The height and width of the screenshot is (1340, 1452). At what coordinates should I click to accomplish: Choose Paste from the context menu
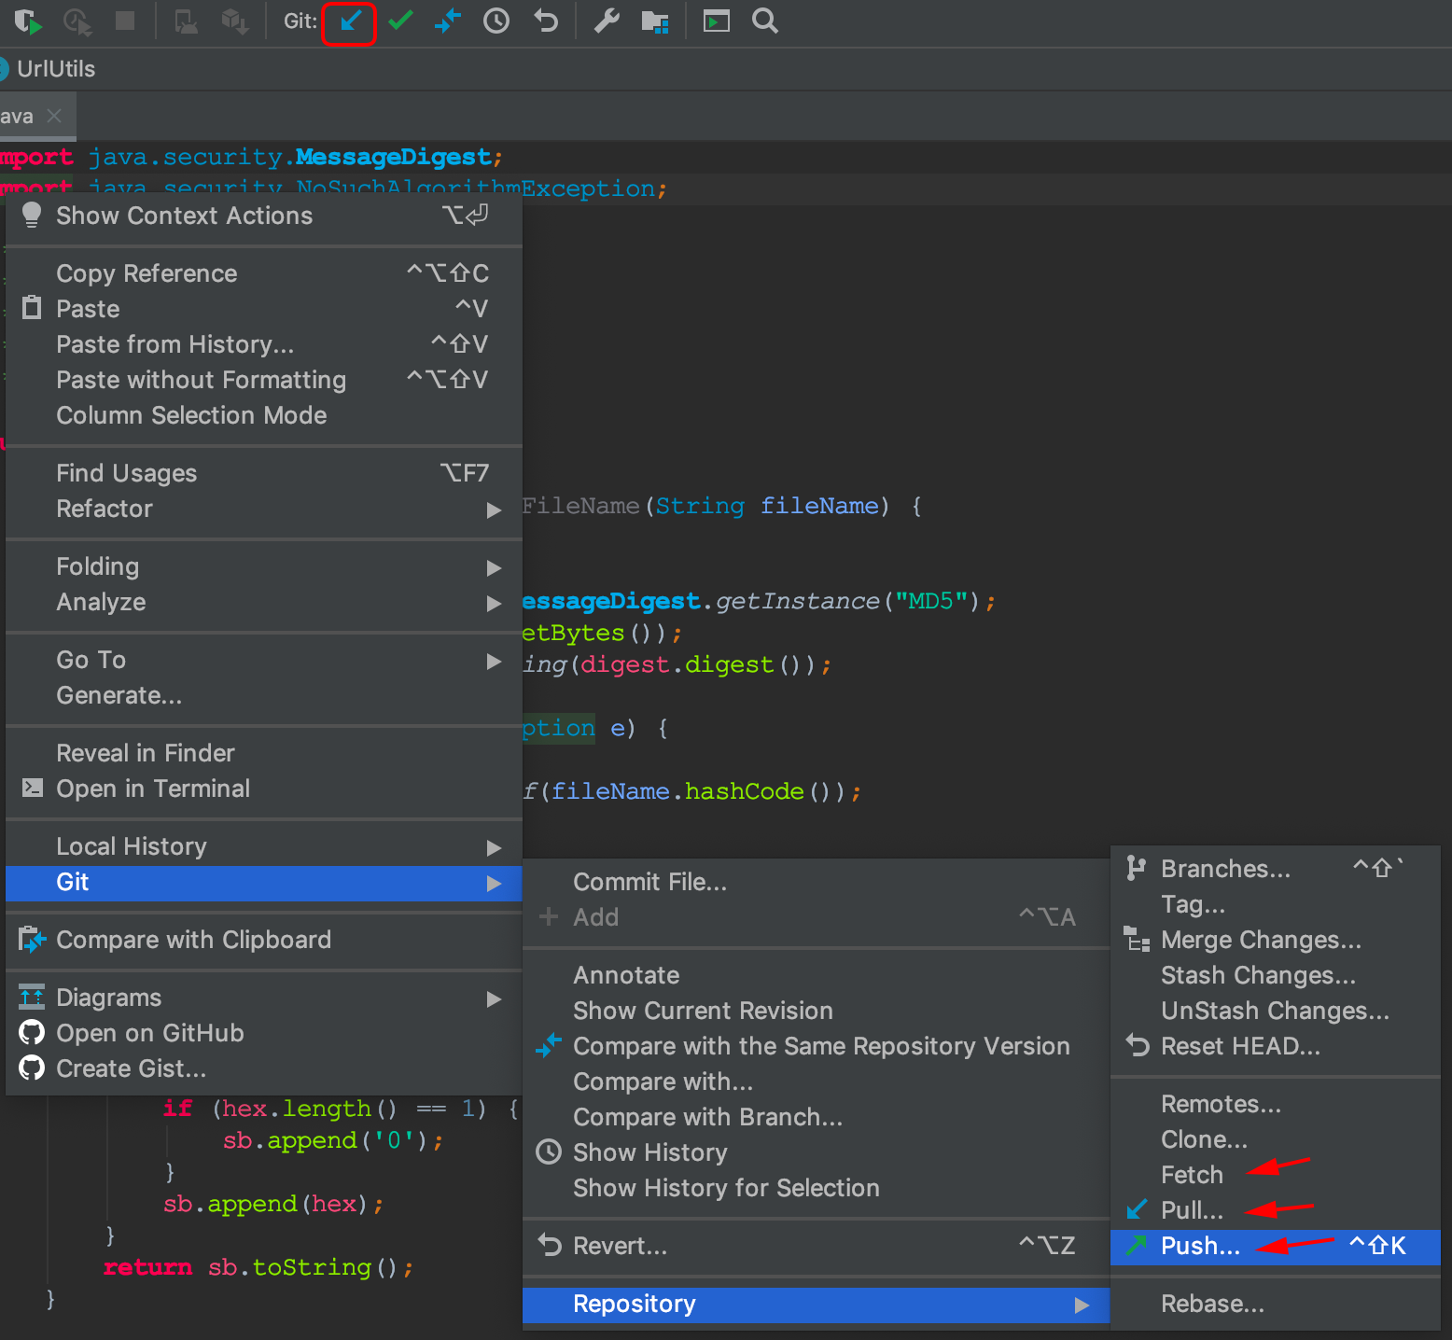point(264,309)
